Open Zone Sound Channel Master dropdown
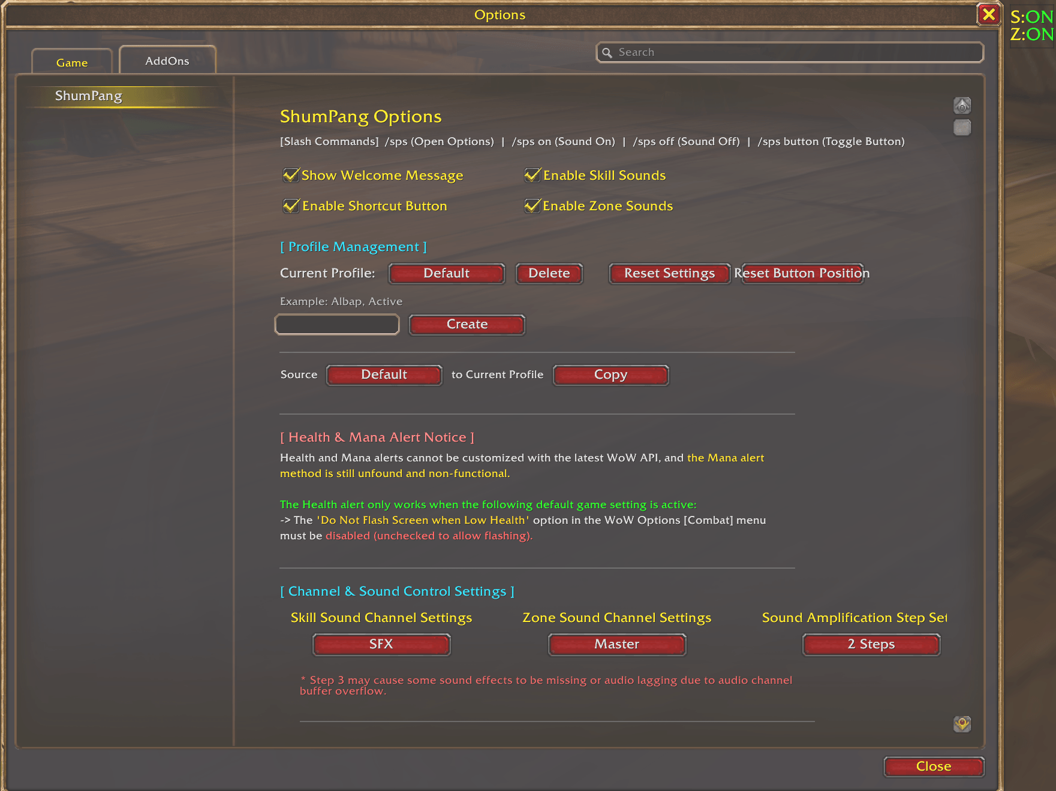1056x791 pixels. point(617,644)
